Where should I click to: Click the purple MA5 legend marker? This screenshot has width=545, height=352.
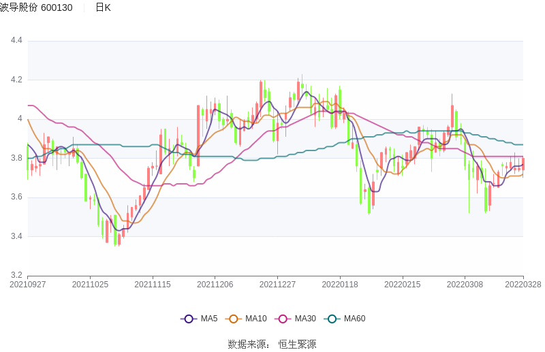pos(189,319)
